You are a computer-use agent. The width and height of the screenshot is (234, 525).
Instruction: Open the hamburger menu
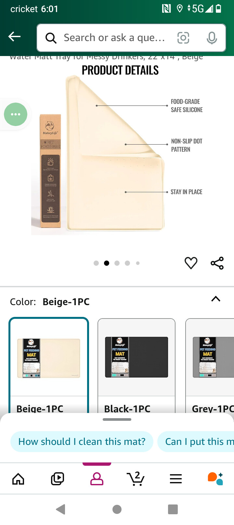coord(175,478)
